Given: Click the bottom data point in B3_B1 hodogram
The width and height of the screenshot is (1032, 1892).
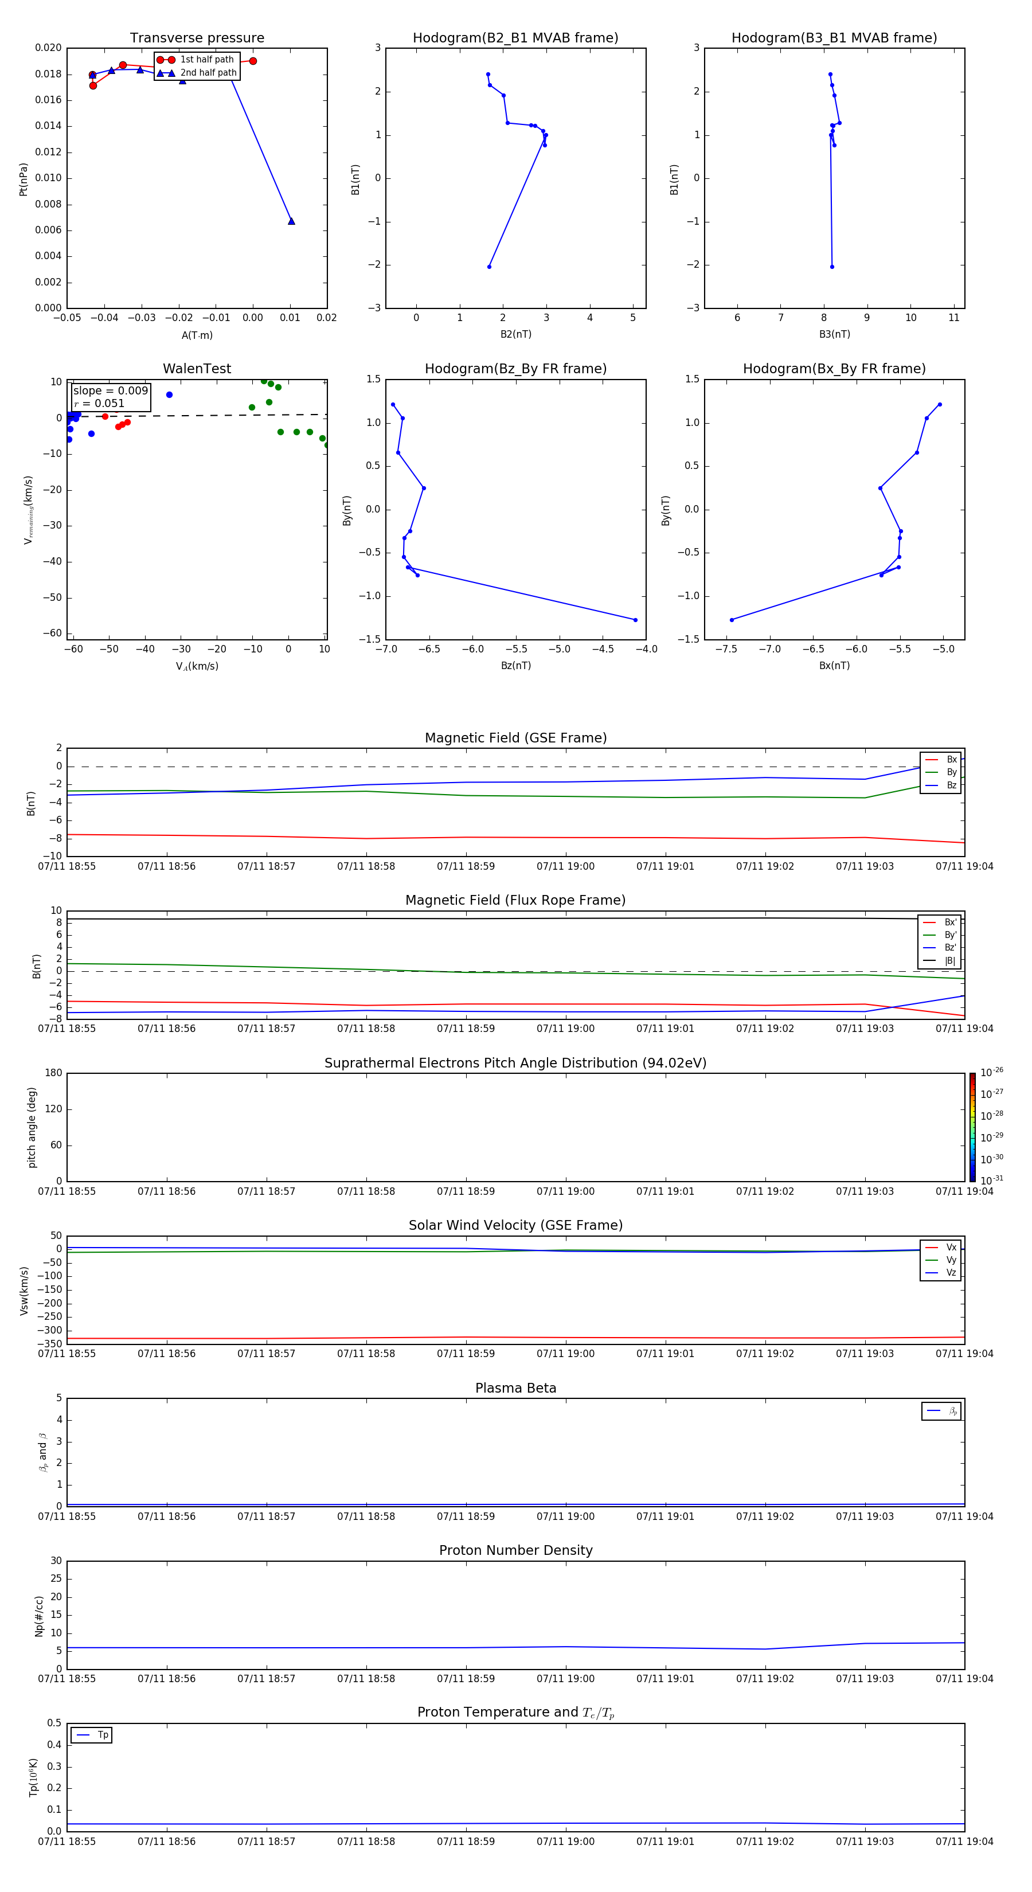Looking at the screenshot, I should 831,267.
